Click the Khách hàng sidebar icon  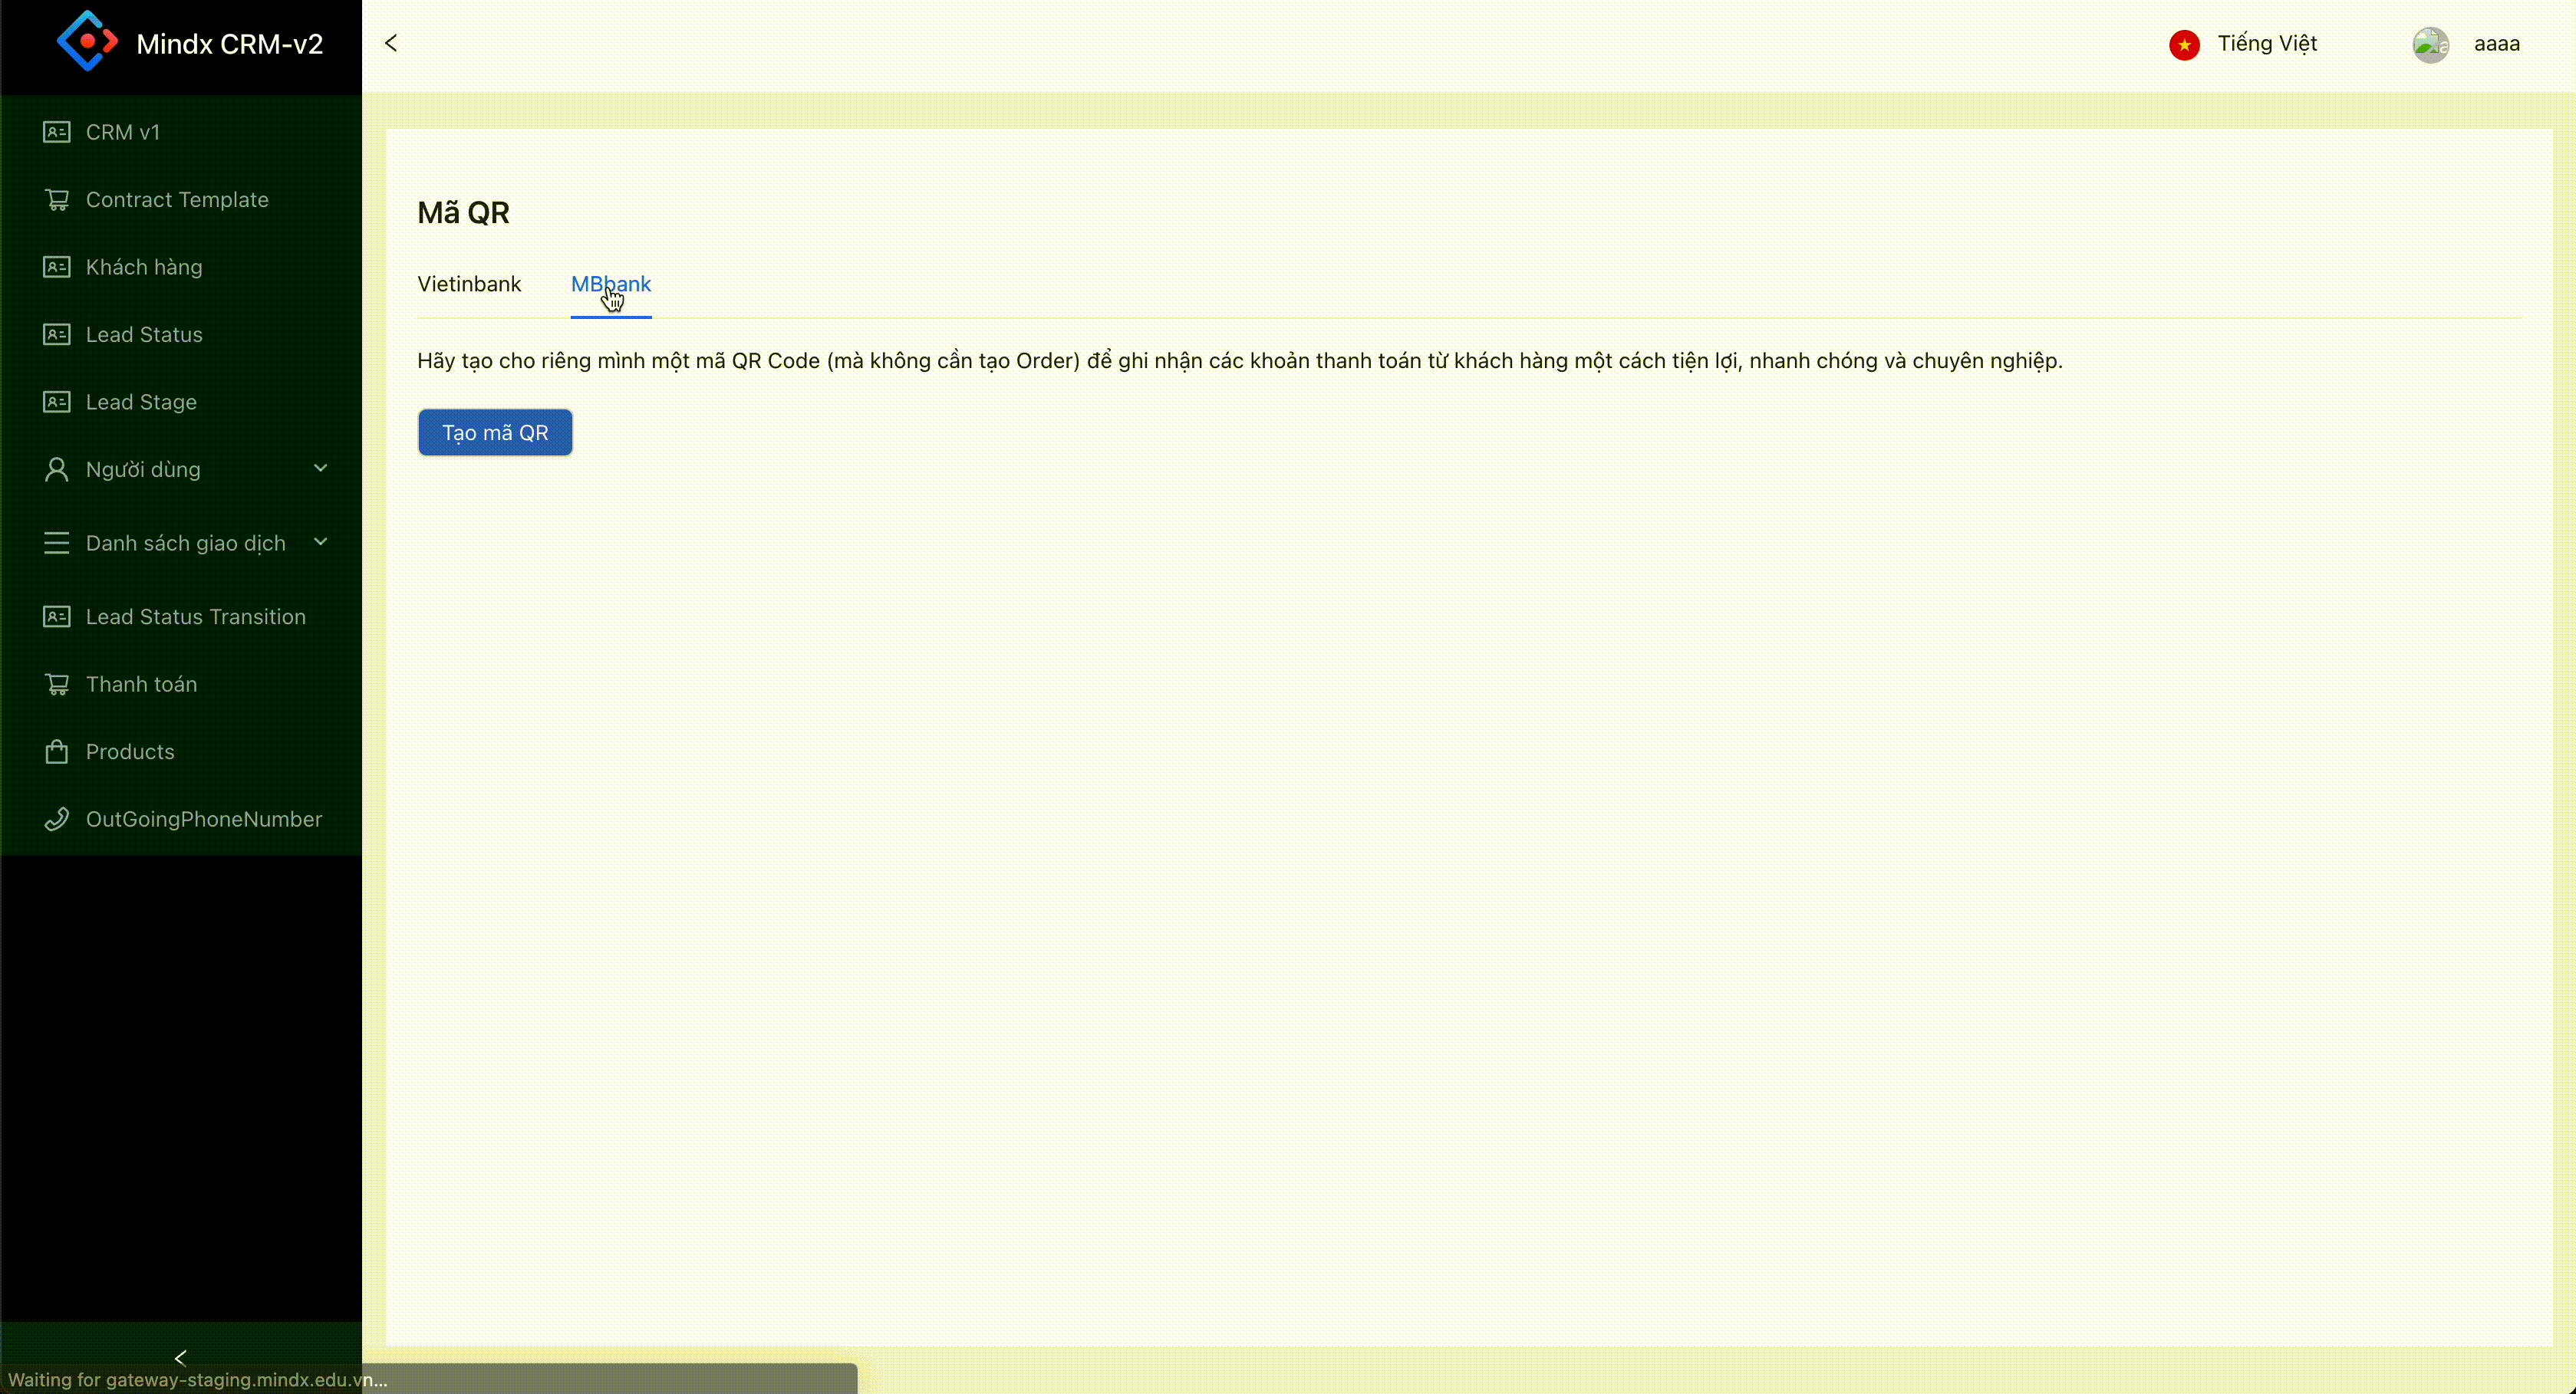tap(57, 267)
